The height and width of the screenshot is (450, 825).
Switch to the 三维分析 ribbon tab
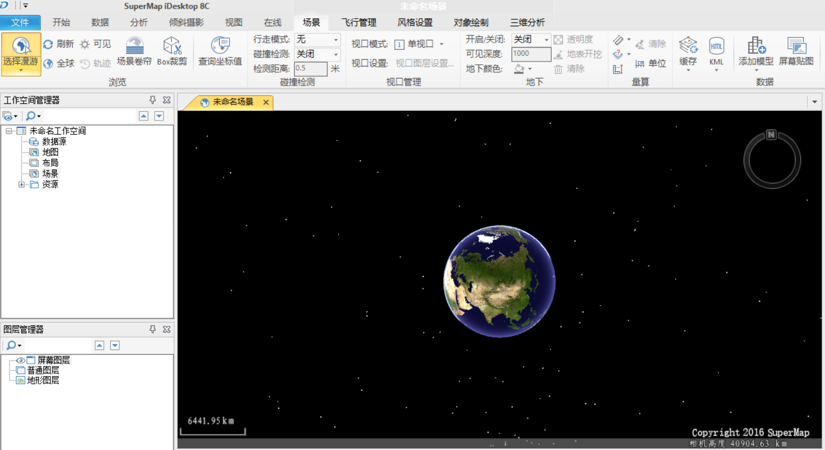point(528,22)
